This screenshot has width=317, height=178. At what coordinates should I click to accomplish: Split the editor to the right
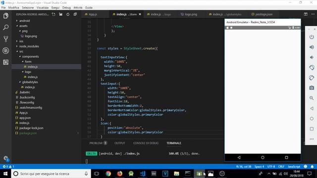(306, 14)
